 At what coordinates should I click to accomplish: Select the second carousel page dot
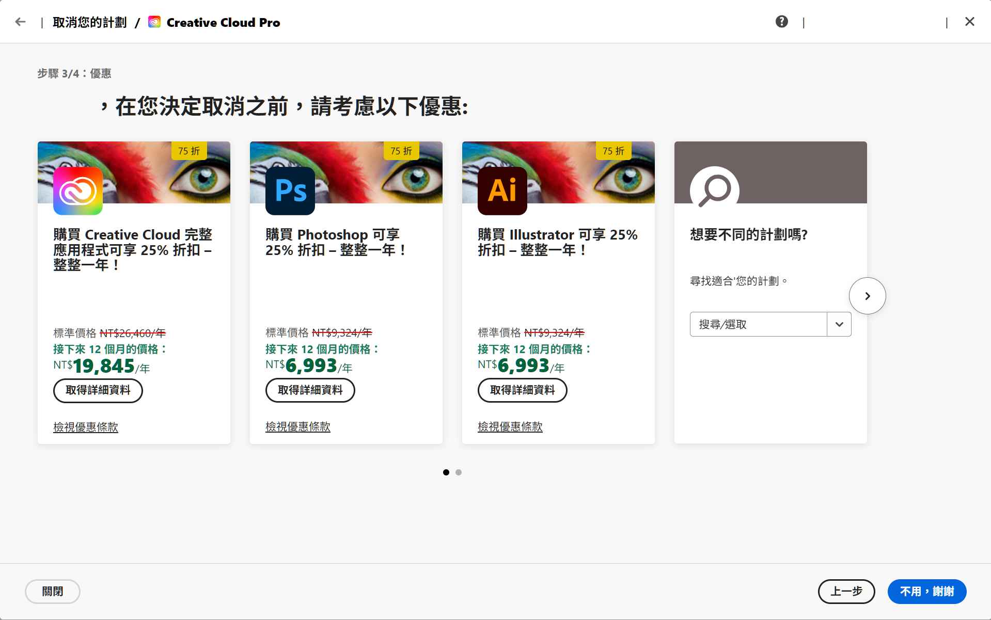pos(459,472)
